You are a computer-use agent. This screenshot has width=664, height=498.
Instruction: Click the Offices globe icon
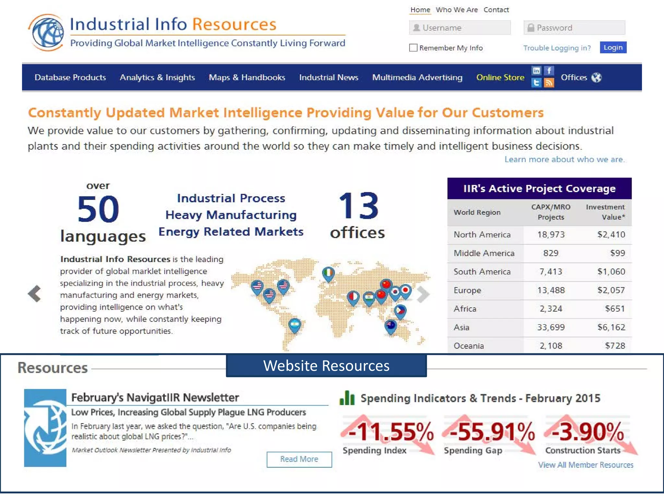coord(597,77)
